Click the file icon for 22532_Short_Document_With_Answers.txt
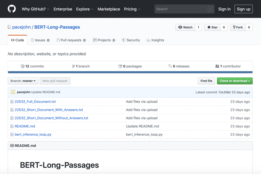 pos(12,110)
